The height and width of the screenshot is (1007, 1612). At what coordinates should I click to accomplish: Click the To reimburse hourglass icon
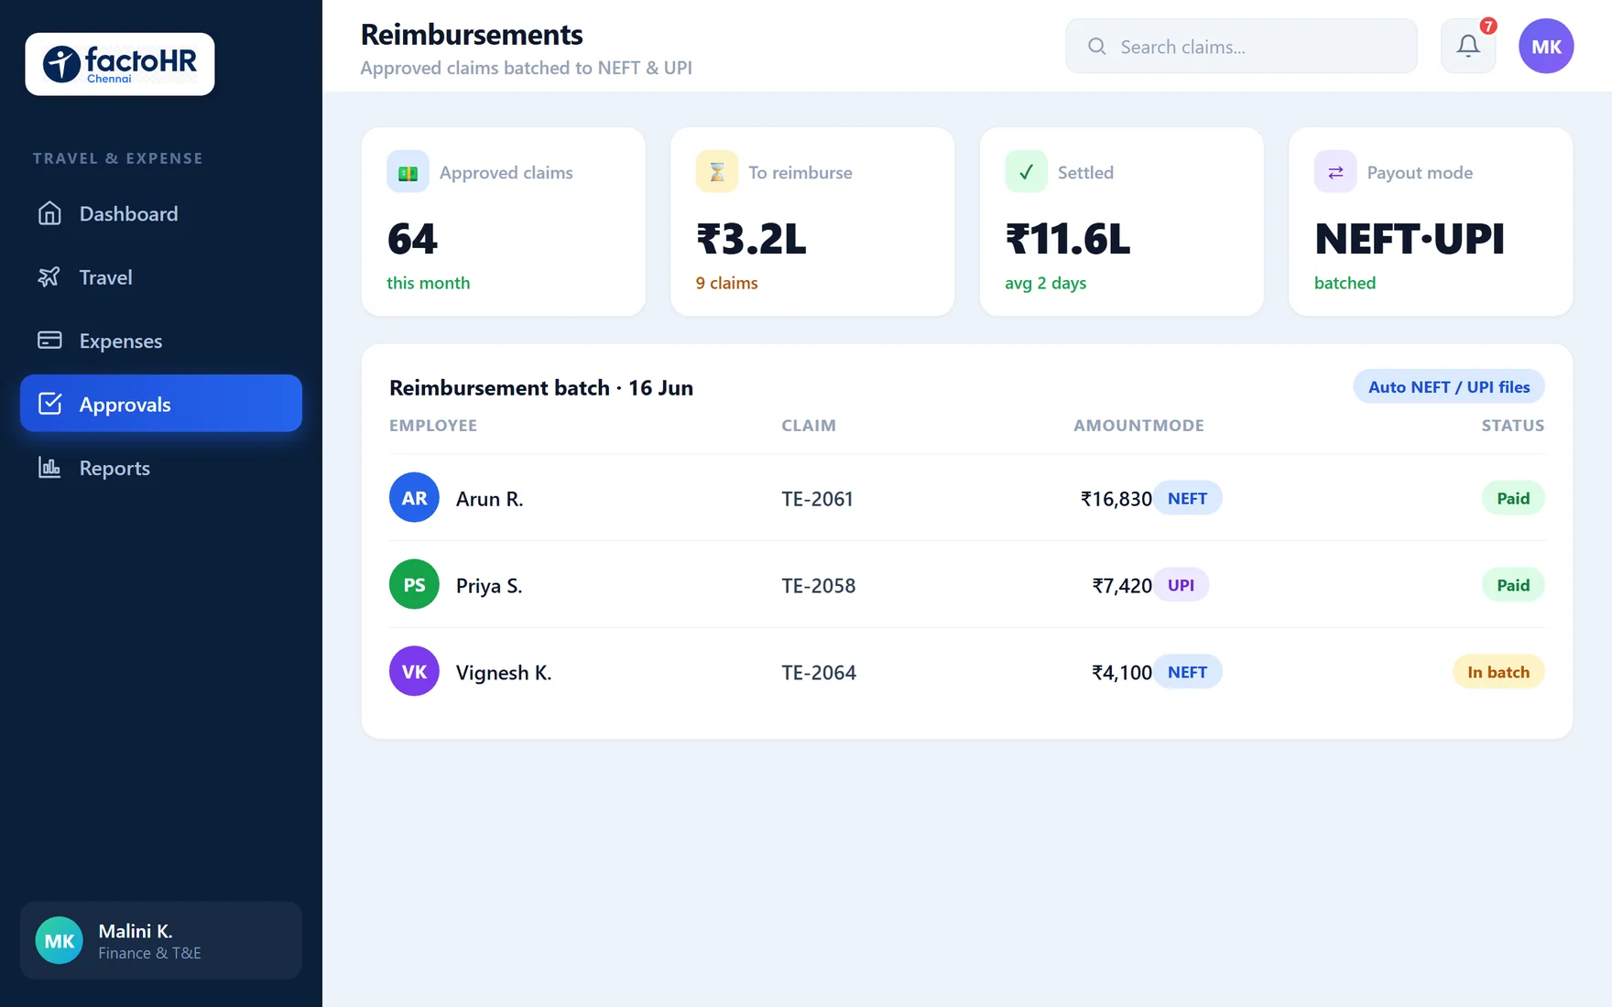pos(717,172)
